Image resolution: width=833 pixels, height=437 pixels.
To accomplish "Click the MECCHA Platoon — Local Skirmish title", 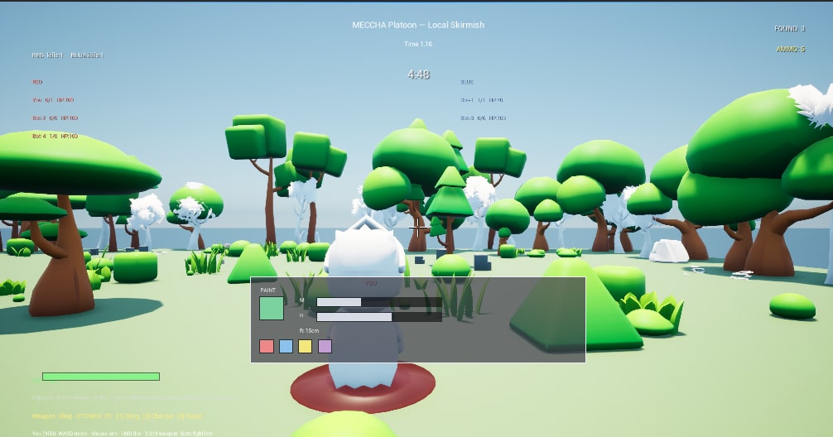I will pyautogui.click(x=418, y=25).
